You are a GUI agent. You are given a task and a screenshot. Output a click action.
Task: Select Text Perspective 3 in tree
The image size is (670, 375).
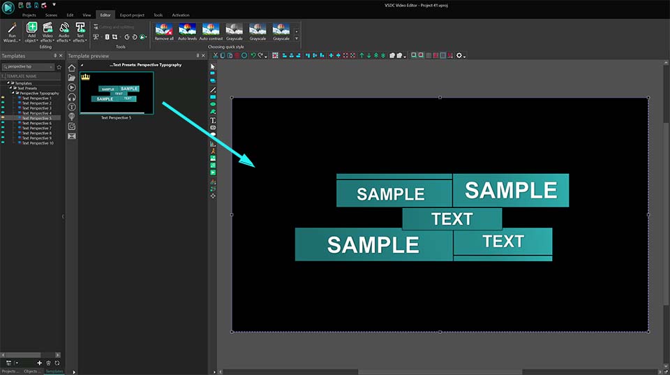(x=37, y=108)
